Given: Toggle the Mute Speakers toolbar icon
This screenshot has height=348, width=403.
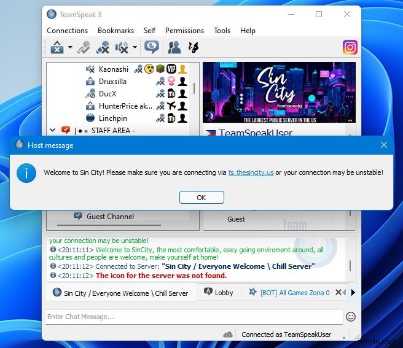Looking at the screenshot, I should pyautogui.click(x=122, y=47).
